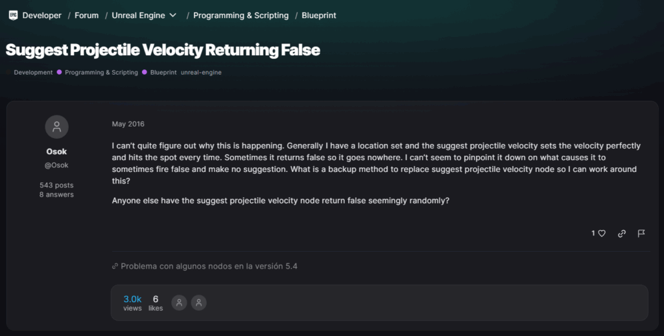Click first participant avatar in summary bar

pyautogui.click(x=179, y=302)
